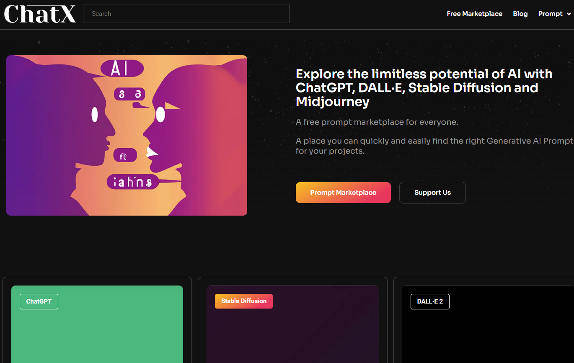Select the DALL·E 2 tag badge
The height and width of the screenshot is (363, 574).
pos(430,301)
